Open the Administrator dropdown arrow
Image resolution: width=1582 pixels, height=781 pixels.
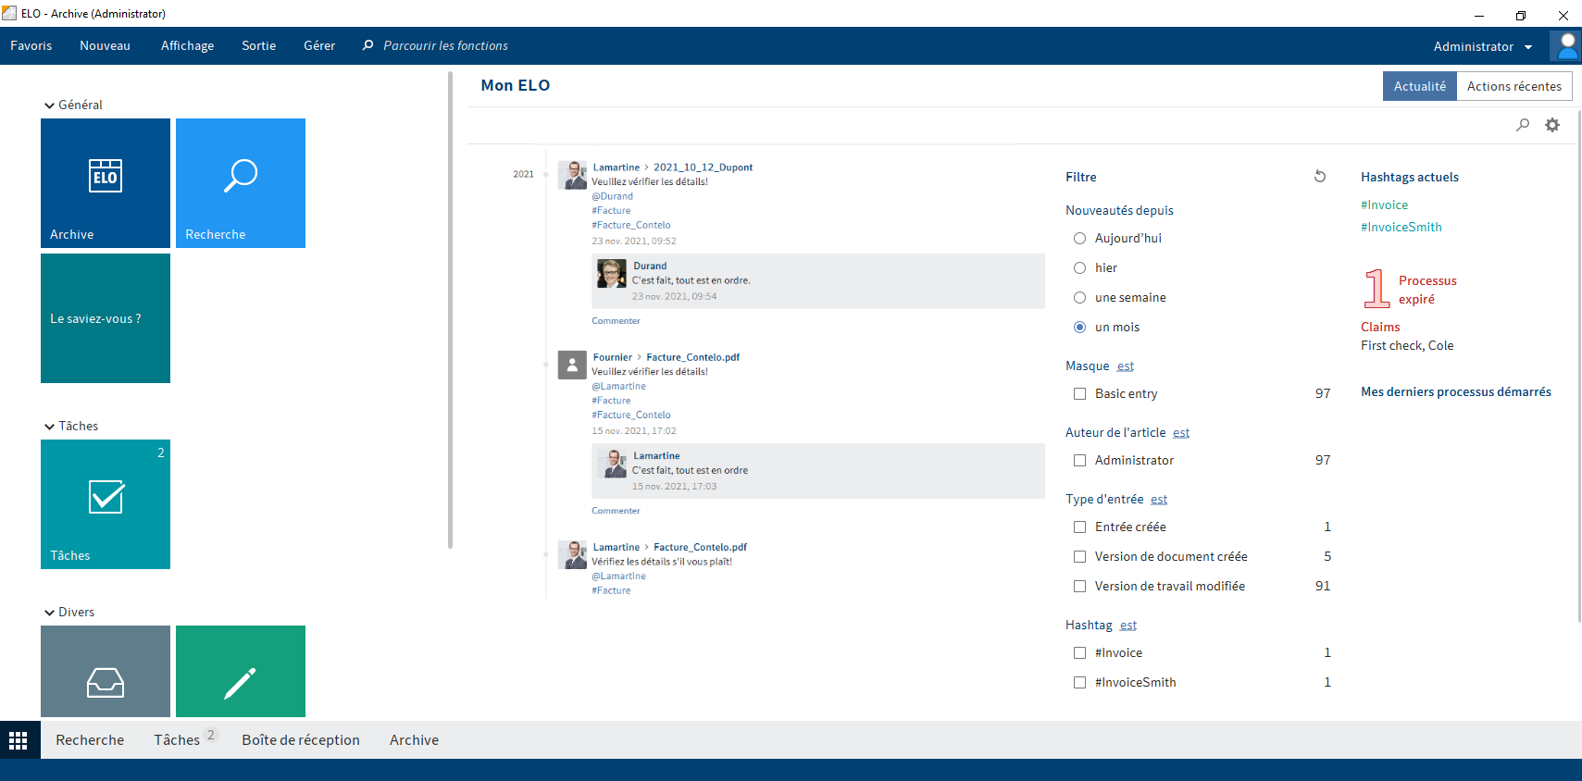coord(1528,47)
